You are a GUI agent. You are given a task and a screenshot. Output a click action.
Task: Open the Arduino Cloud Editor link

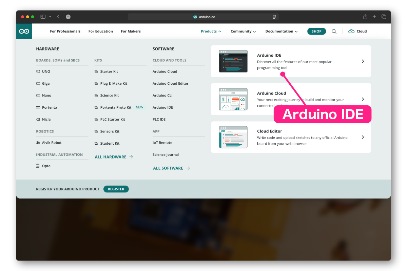click(171, 84)
